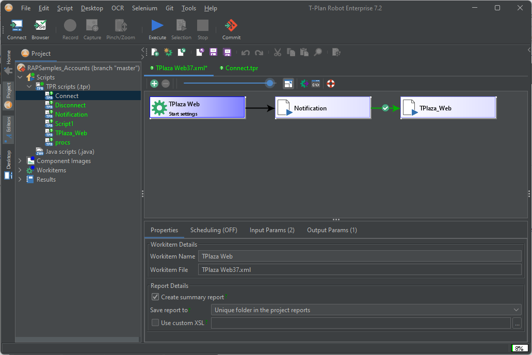532x355 pixels.
Task: Click the new script file icon
Action: click(155, 52)
